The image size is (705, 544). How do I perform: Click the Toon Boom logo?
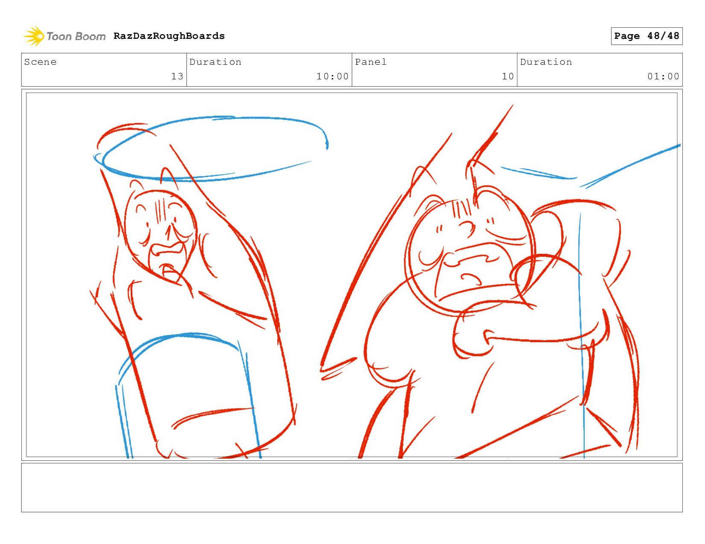tap(64, 36)
